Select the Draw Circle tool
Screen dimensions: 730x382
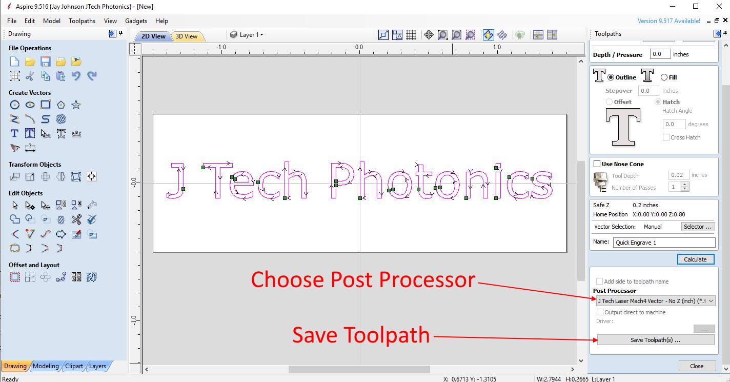pyautogui.click(x=15, y=105)
